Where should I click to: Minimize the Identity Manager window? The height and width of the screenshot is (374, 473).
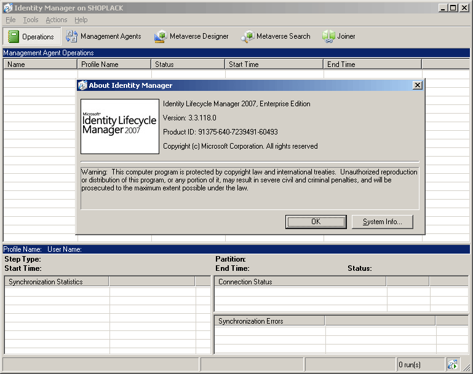pos(442,8)
